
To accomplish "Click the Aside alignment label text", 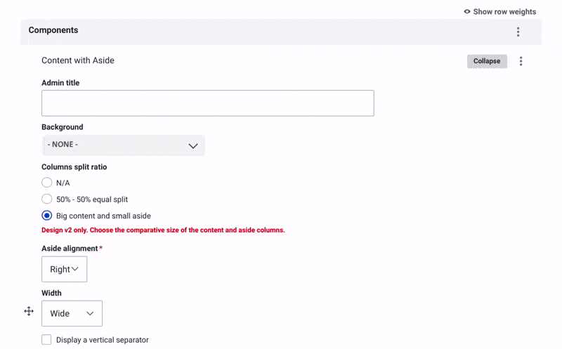I will pyautogui.click(x=70, y=249).
